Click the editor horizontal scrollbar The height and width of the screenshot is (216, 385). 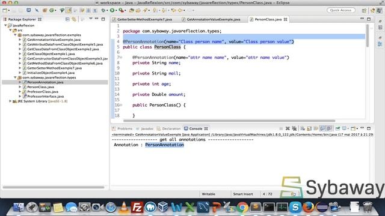(229, 121)
